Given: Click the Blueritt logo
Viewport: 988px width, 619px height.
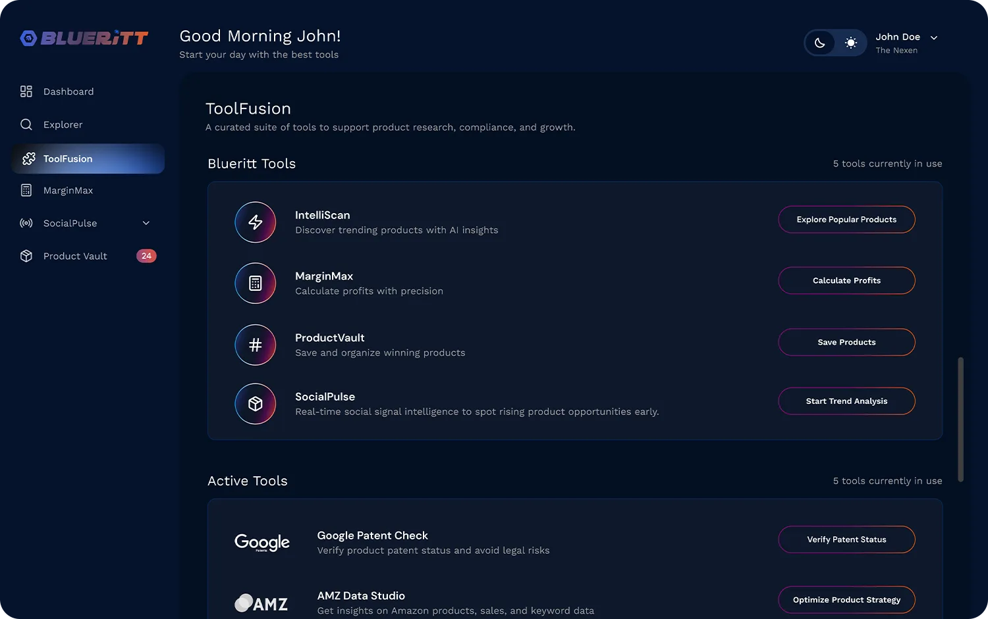Looking at the screenshot, I should (x=84, y=38).
